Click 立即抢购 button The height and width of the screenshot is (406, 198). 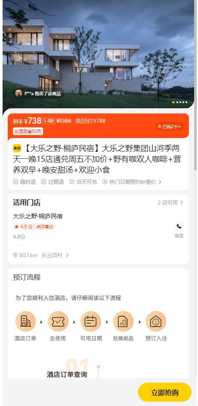coord(165,392)
